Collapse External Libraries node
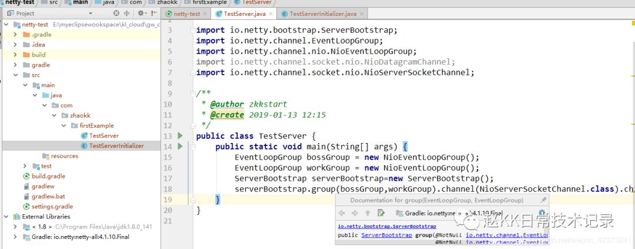The height and width of the screenshot is (249, 635). click(x=6, y=217)
